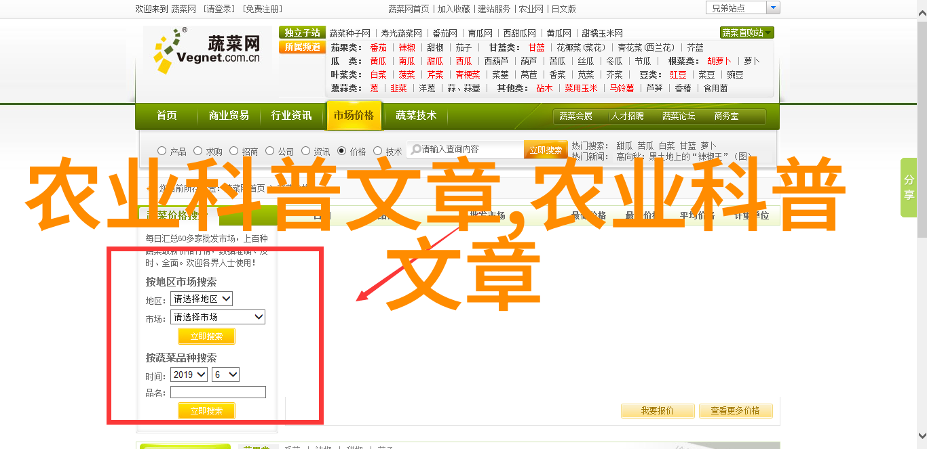The height and width of the screenshot is (449, 927).
Task: Open the 兄弟站点 dropdown
Action: coord(743,8)
